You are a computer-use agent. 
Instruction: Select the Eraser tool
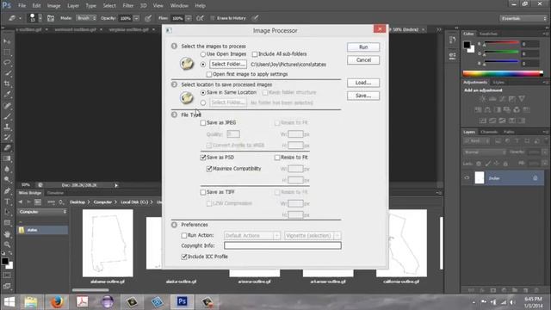click(7, 147)
